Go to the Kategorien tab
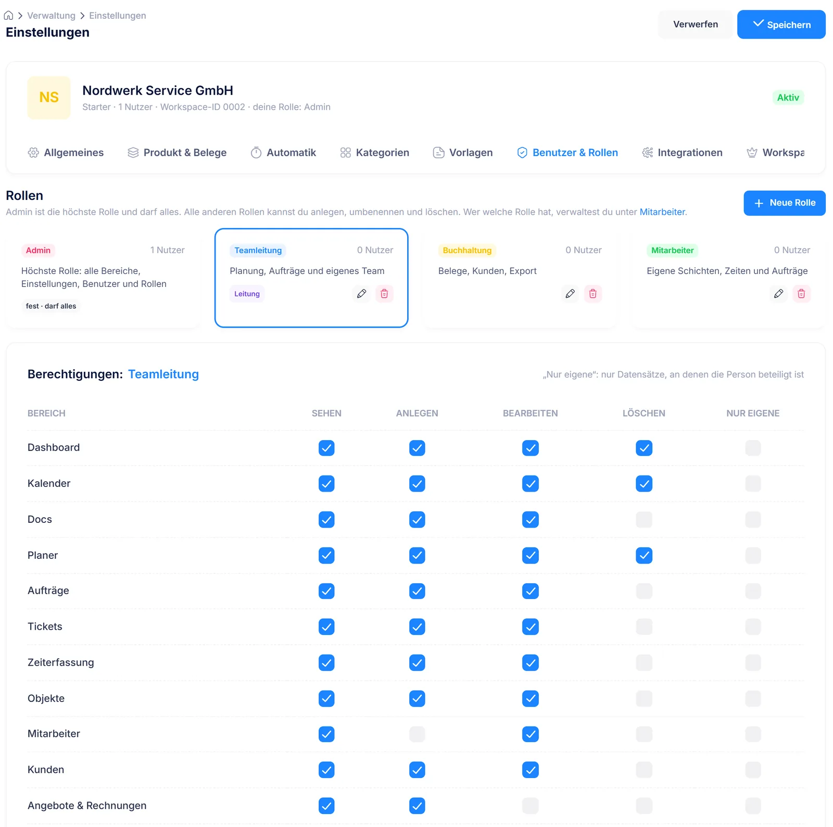The image size is (833, 827). (x=374, y=153)
